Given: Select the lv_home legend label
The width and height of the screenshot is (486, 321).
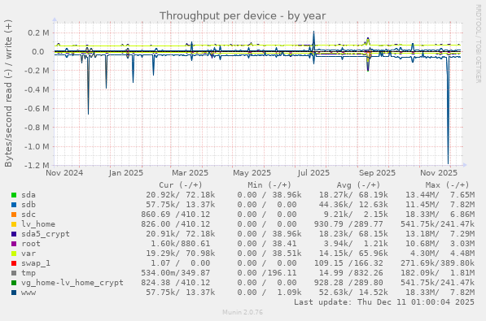Looking at the screenshot, I should coord(38,224).
